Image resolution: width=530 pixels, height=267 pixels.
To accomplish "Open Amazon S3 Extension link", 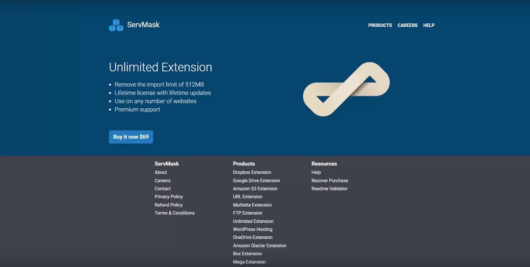I will [x=255, y=189].
